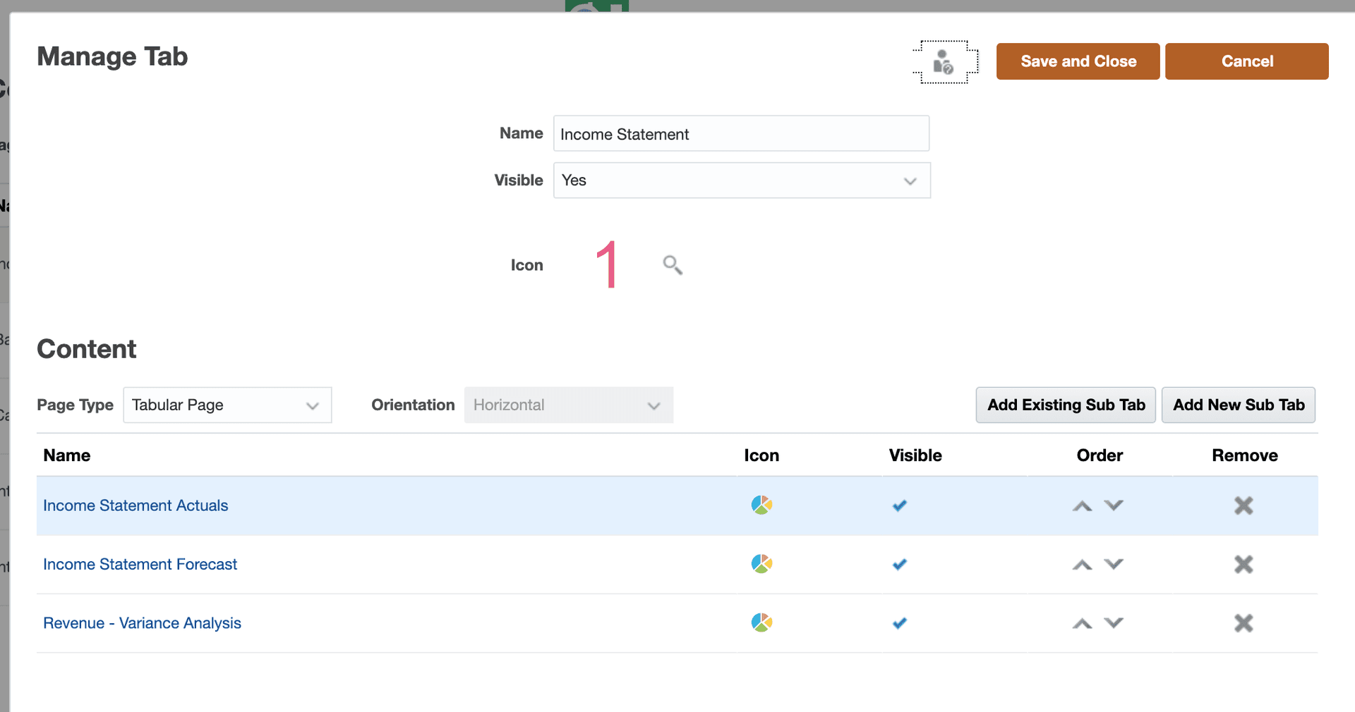Image resolution: width=1355 pixels, height=712 pixels.
Task: Click inside the Name field showing Income Statement
Action: (x=741, y=133)
